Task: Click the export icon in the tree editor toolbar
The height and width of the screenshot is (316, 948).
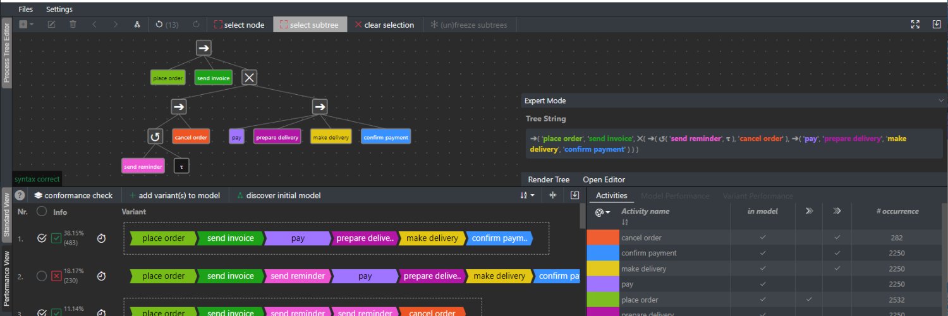Action: [937, 24]
